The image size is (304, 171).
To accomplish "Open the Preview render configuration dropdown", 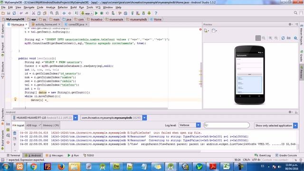I will [x=206, y=30].
